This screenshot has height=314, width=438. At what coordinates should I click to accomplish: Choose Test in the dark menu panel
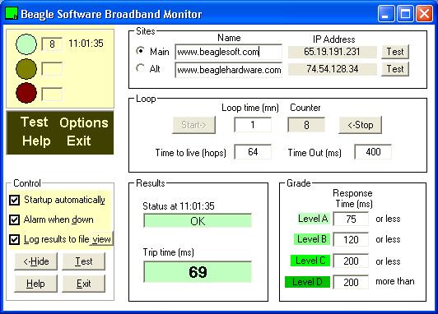[34, 122]
